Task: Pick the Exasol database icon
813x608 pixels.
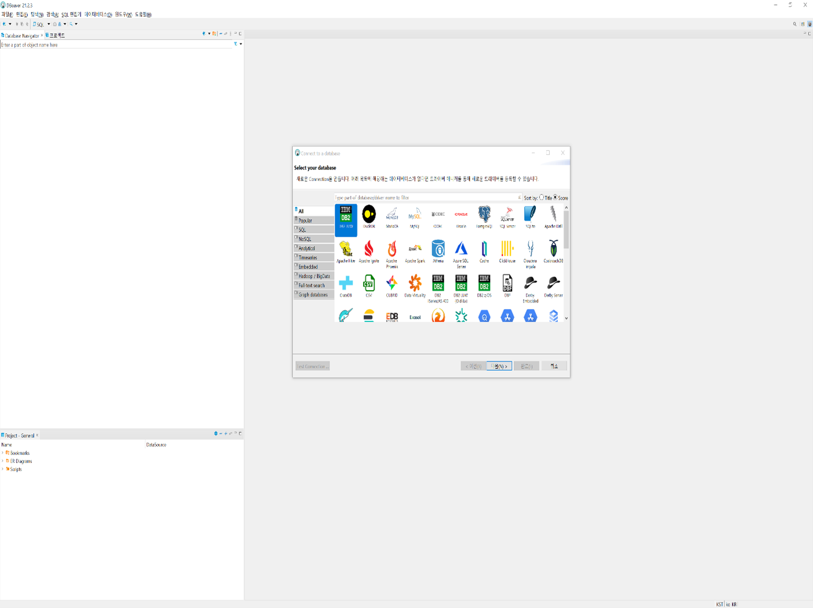Action: click(415, 317)
